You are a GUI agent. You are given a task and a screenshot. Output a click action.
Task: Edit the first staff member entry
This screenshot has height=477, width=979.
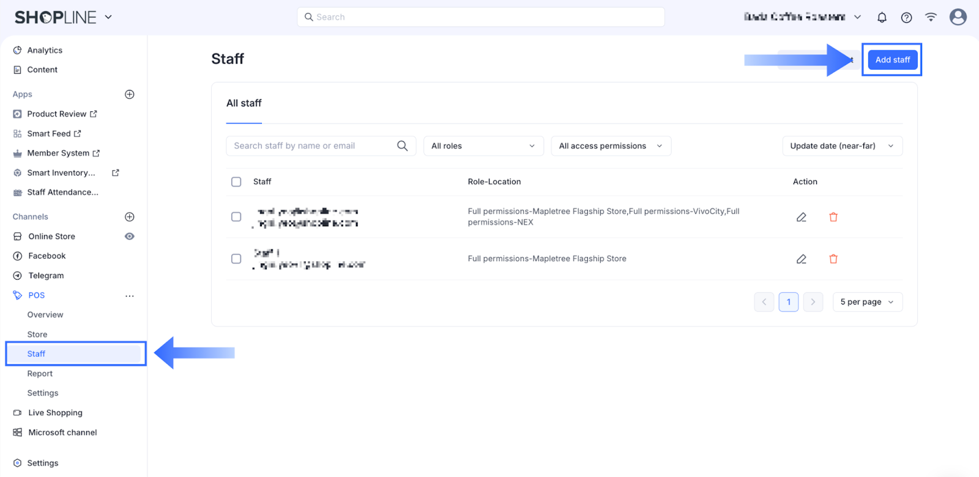801,217
